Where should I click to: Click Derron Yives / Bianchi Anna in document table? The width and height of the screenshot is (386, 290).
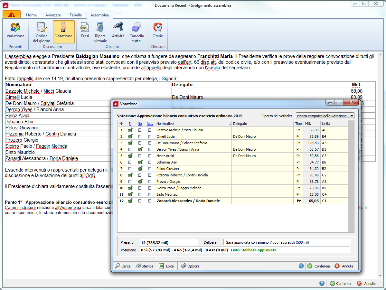[x=34, y=109]
